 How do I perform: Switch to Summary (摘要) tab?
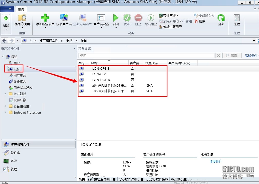coord(82,179)
